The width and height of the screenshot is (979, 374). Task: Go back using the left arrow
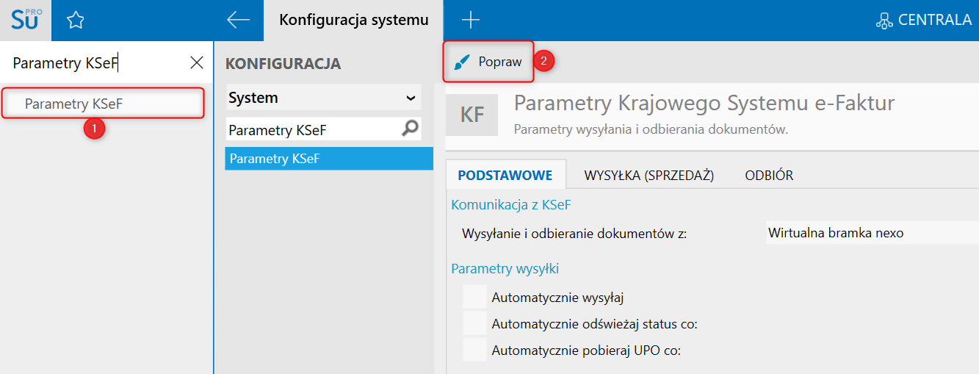[239, 21]
